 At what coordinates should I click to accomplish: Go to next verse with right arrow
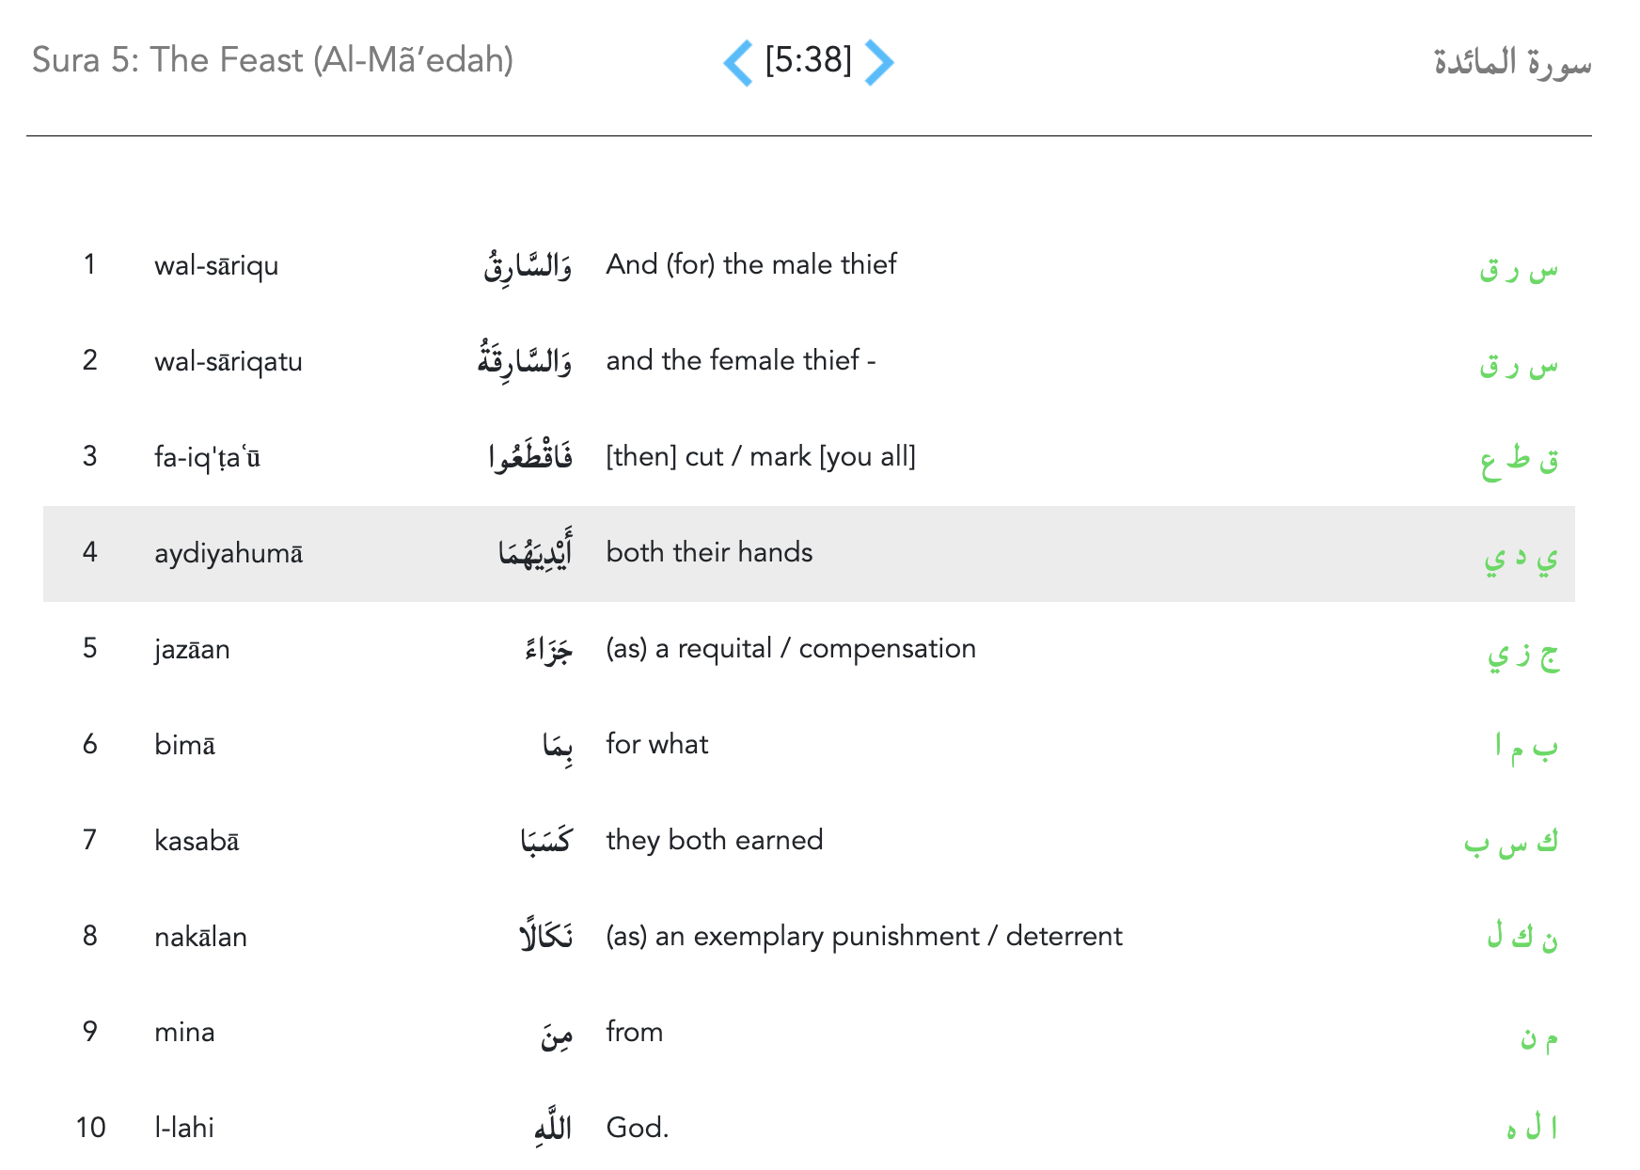pyautogui.click(x=878, y=63)
